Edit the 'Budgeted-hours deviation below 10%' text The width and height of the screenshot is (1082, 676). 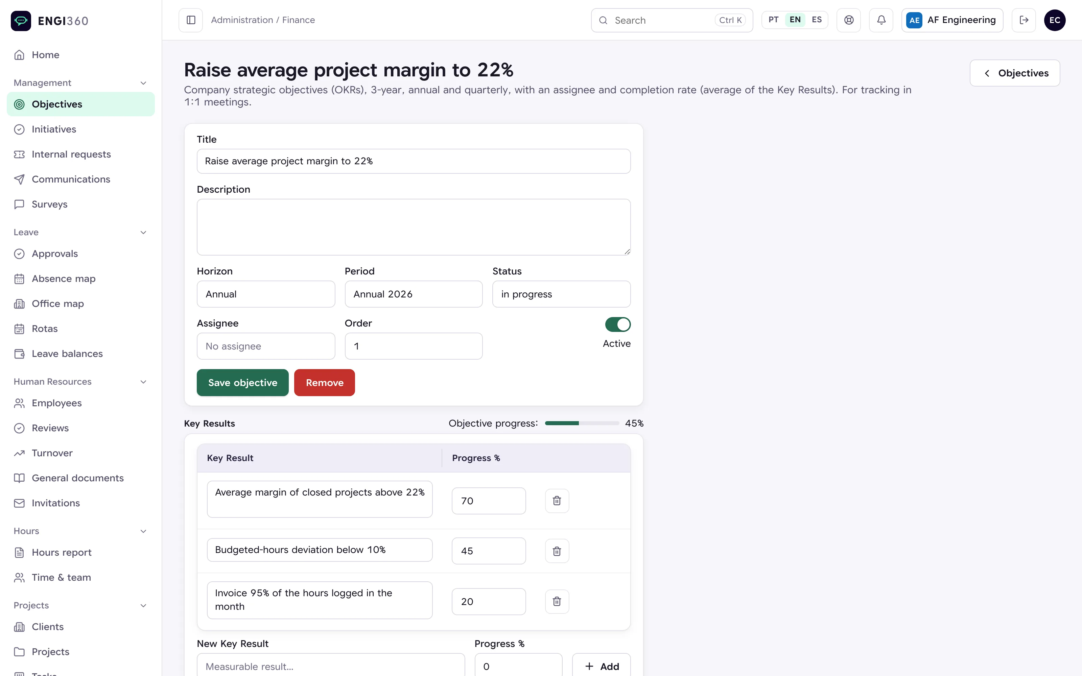point(319,550)
